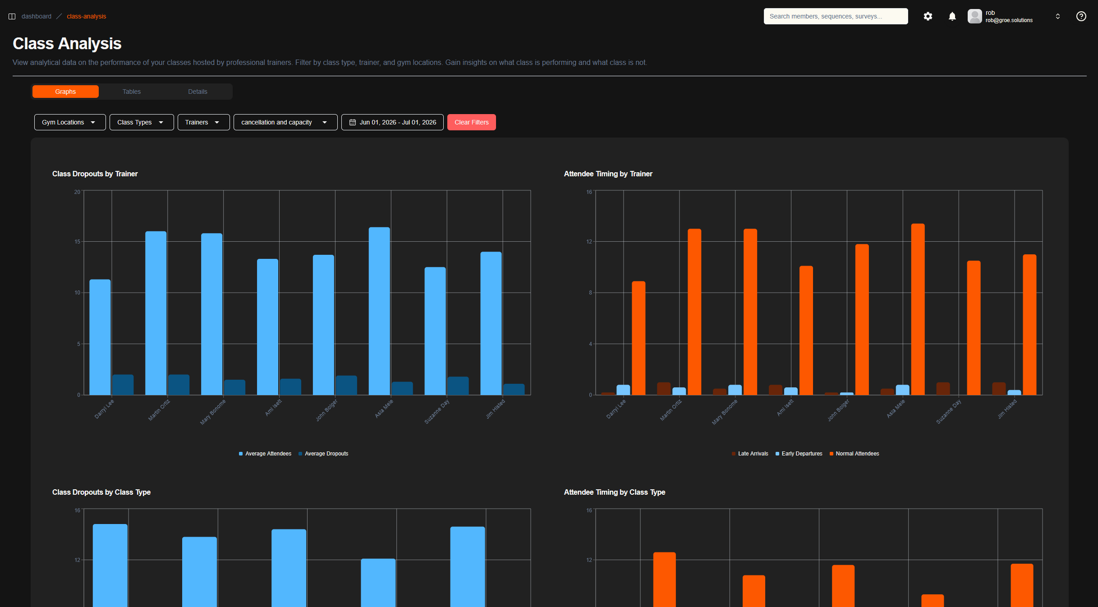Switch to the Details tab
Viewport: 1098px width, 607px height.
[x=198, y=92]
